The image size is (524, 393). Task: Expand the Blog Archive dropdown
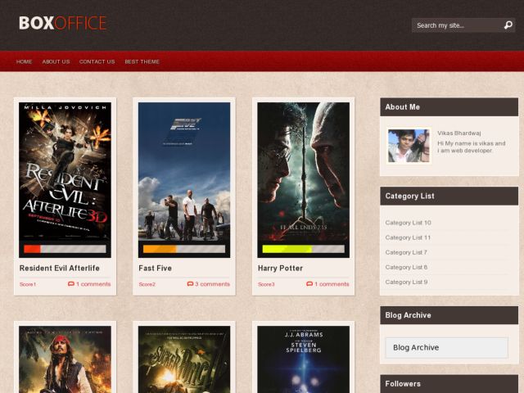tap(447, 347)
